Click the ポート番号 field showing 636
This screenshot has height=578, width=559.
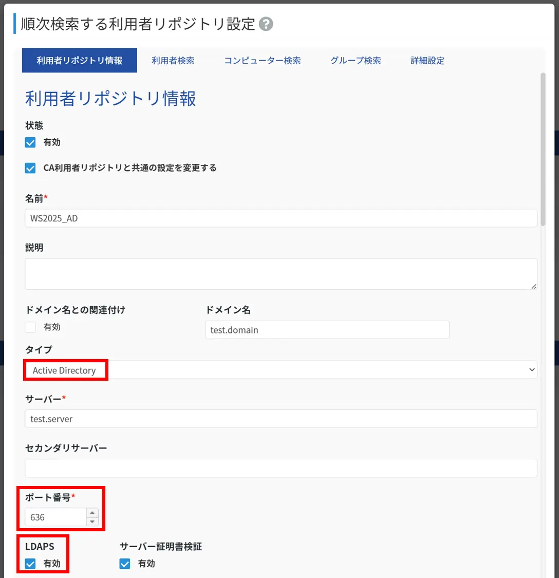(55, 517)
